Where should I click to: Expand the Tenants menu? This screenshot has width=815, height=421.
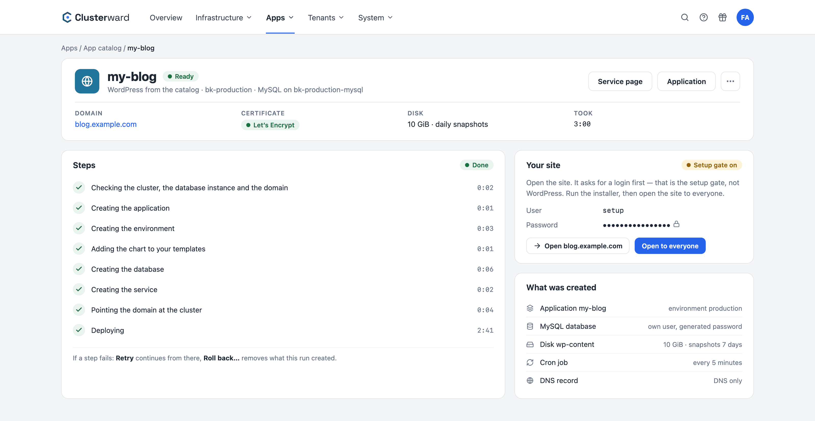click(x=326, y=18)
